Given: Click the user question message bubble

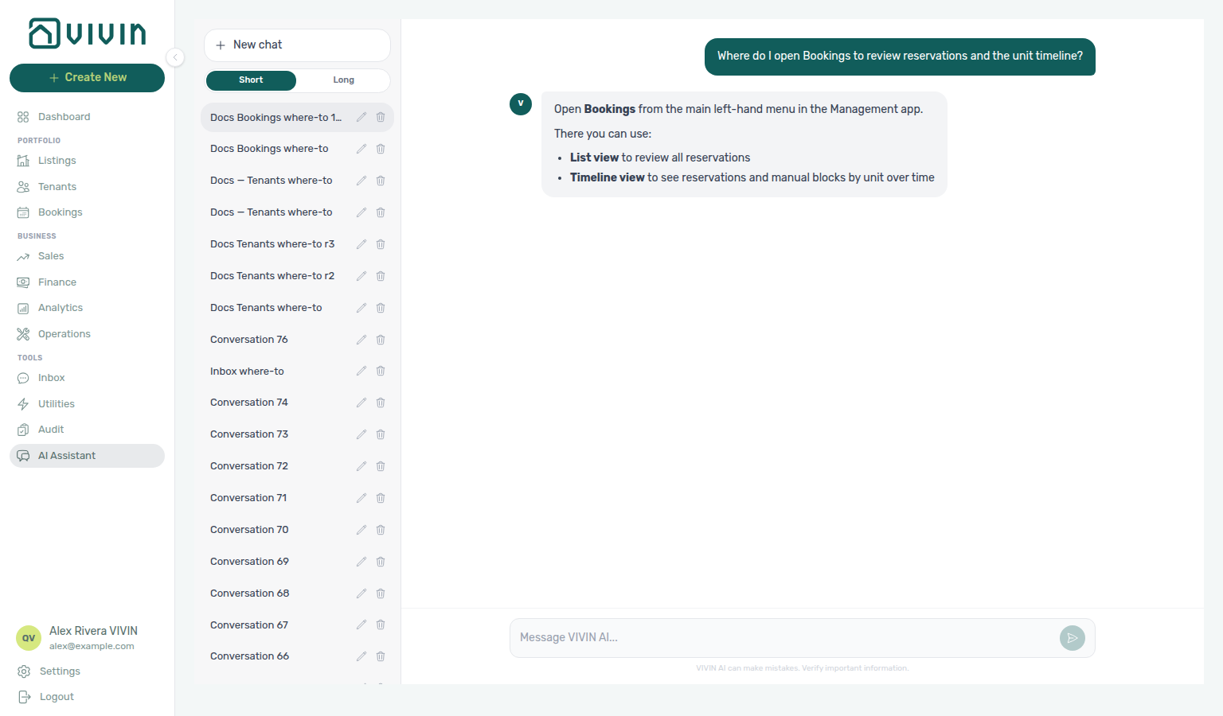Looking at the screenshot, I should (900, 56).
